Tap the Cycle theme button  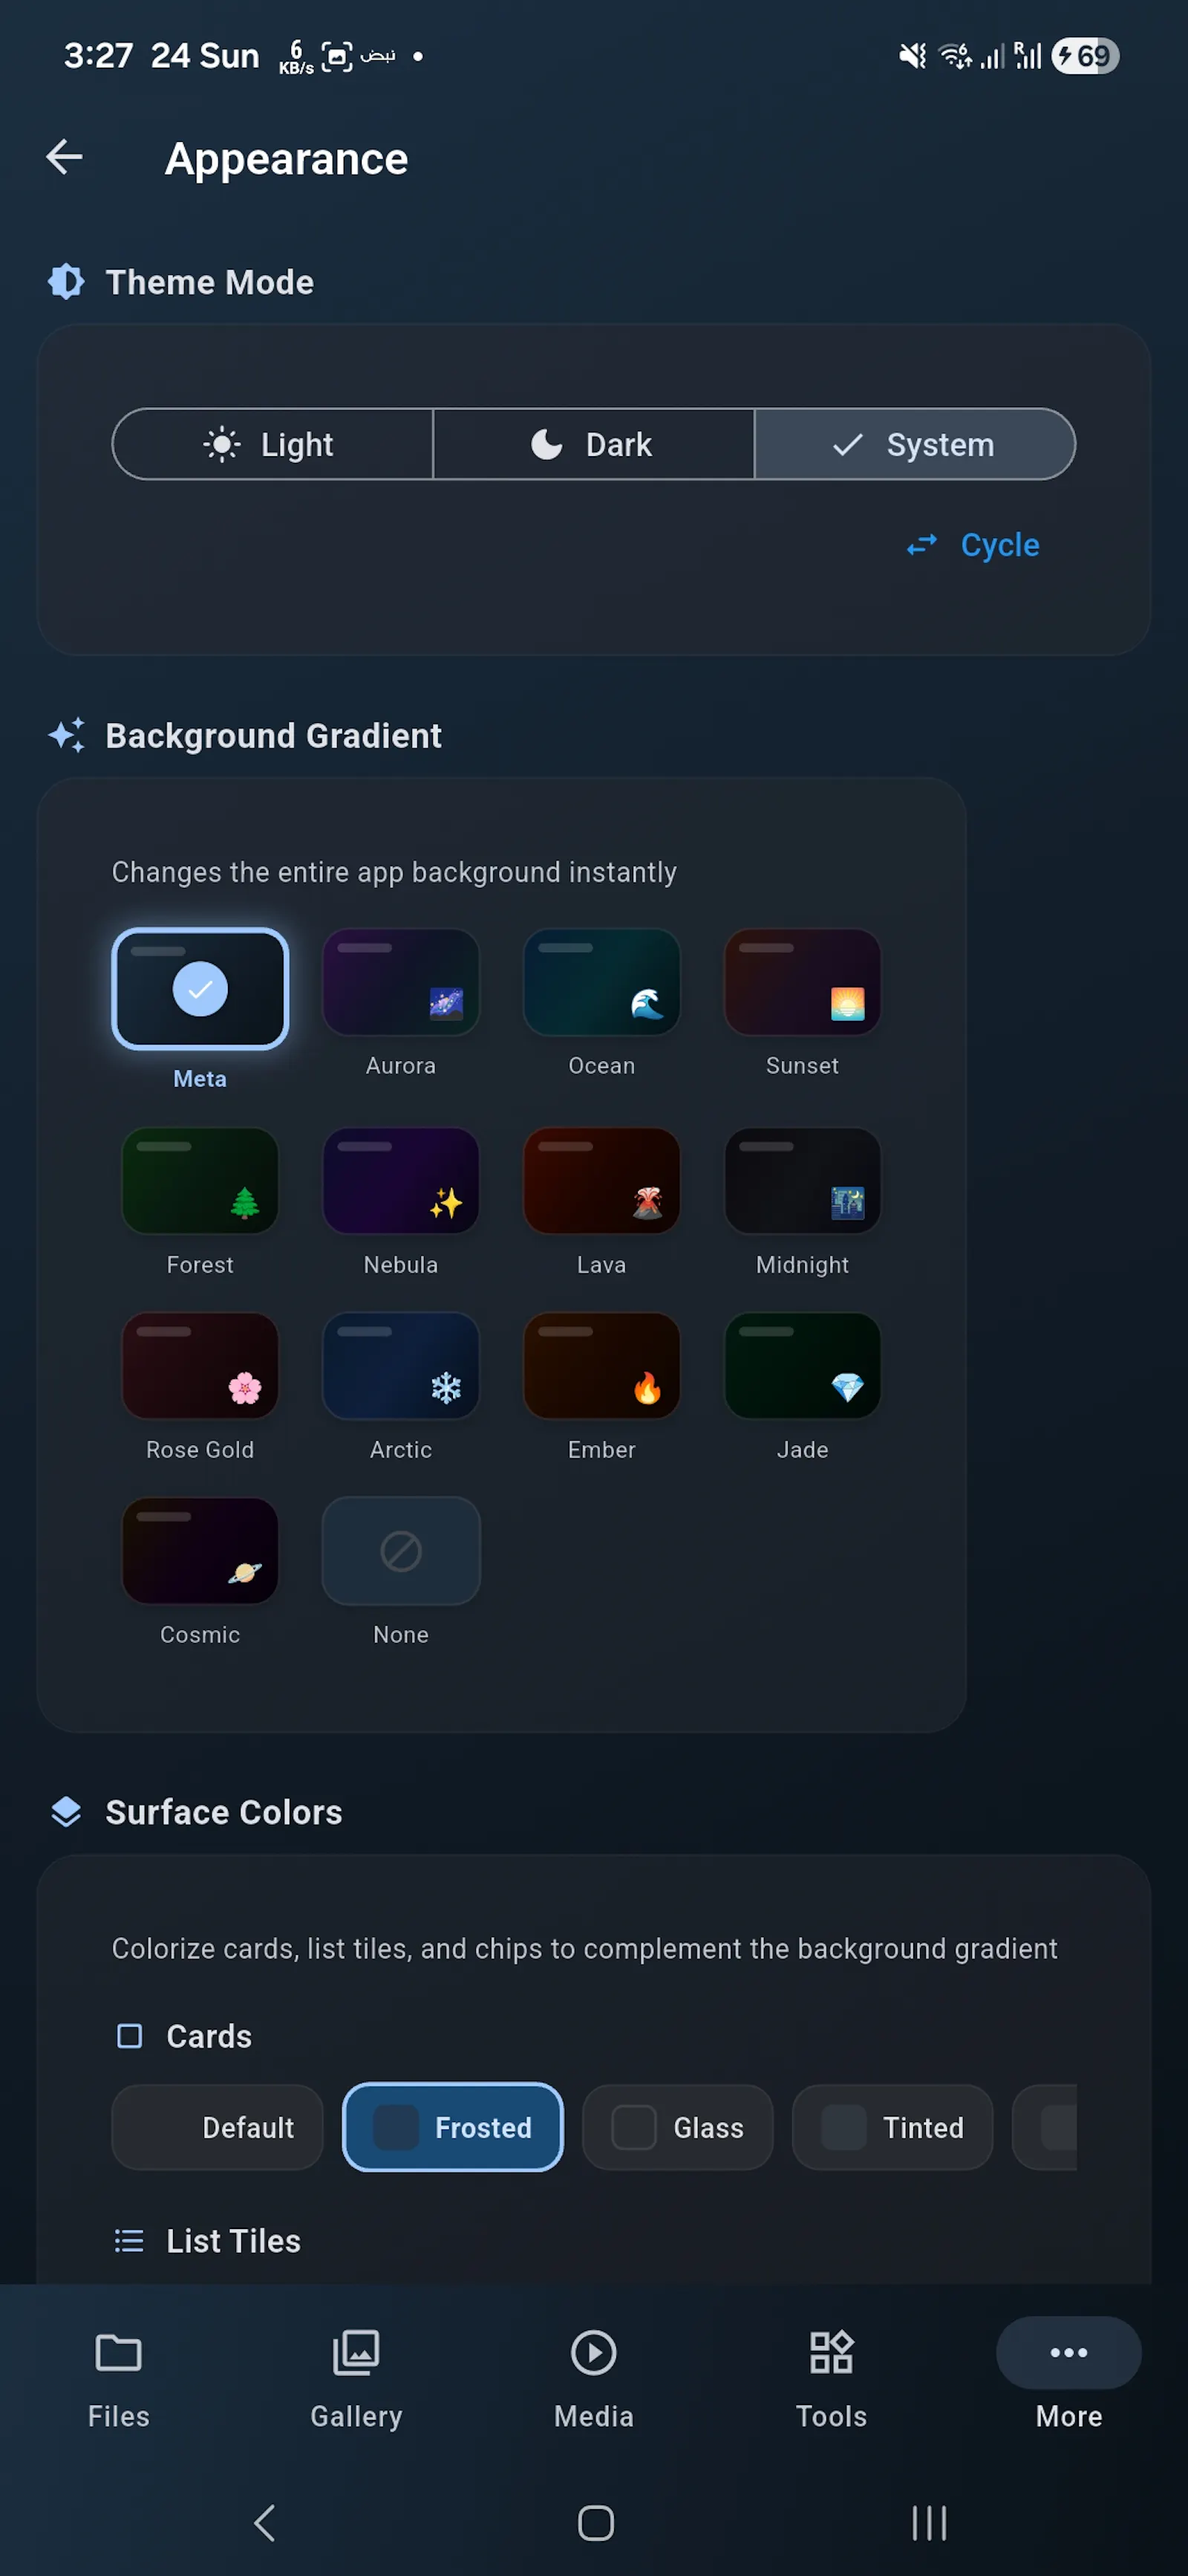tap(973, 545)
